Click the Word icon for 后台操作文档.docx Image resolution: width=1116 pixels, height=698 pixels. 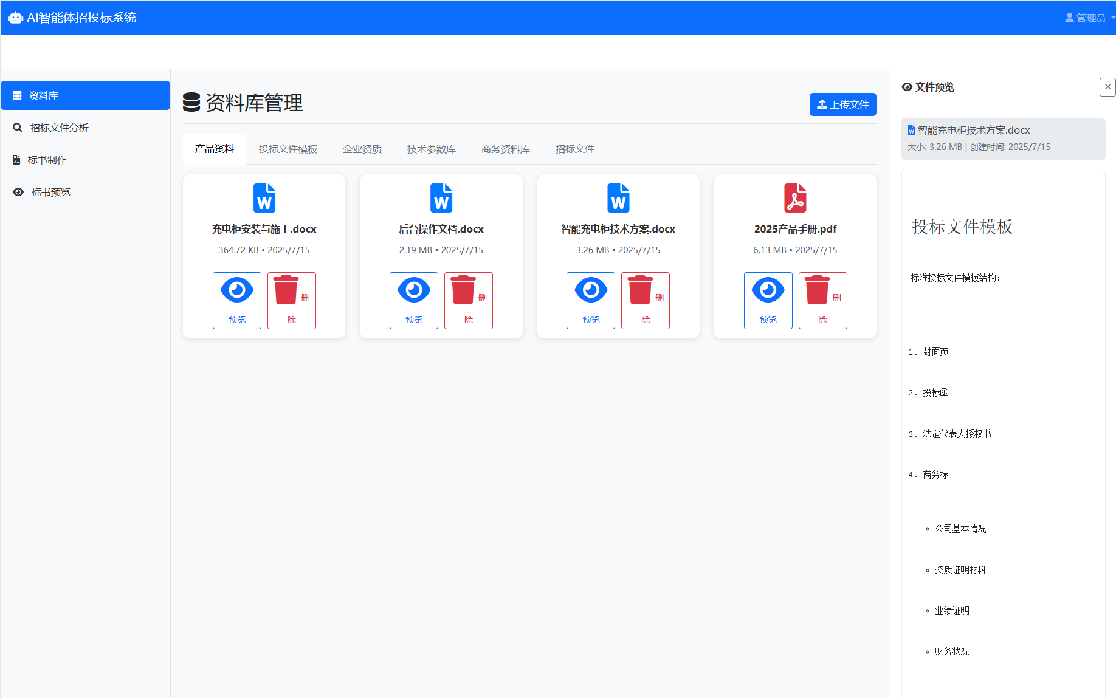[441, 198]
